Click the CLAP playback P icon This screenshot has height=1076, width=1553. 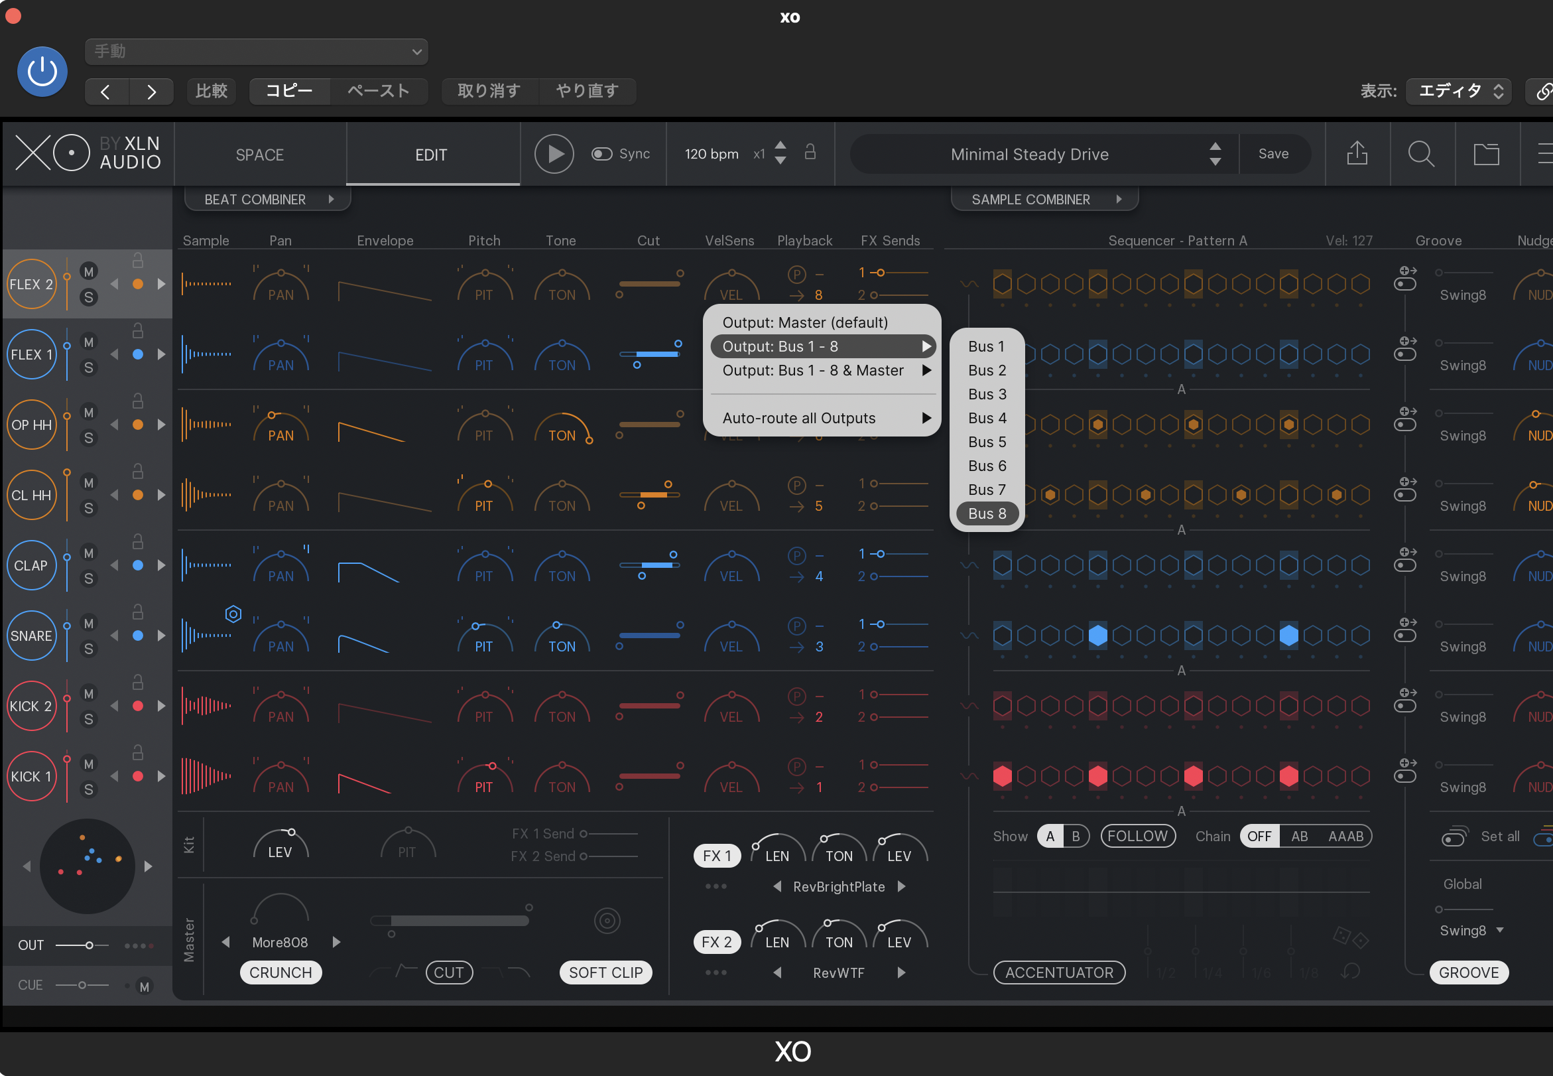[796, 555]
